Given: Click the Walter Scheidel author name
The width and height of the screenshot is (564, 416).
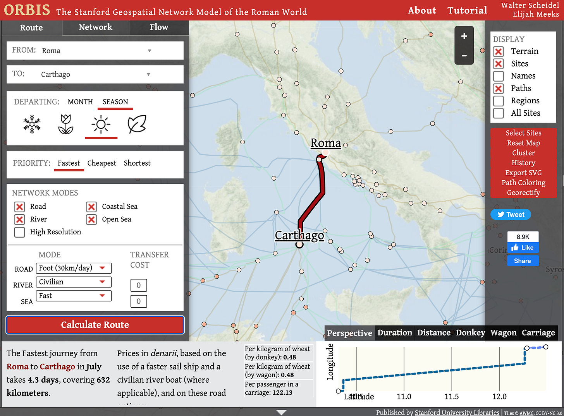Looking at the screenshot, I should pyautogui.click(x=530, y=5).
